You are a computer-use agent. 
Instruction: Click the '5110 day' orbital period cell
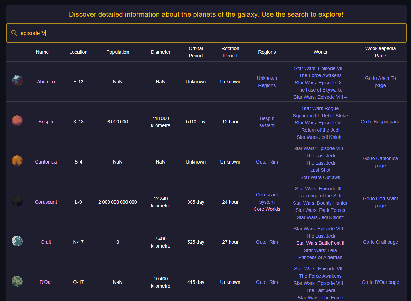click(195, 122)
